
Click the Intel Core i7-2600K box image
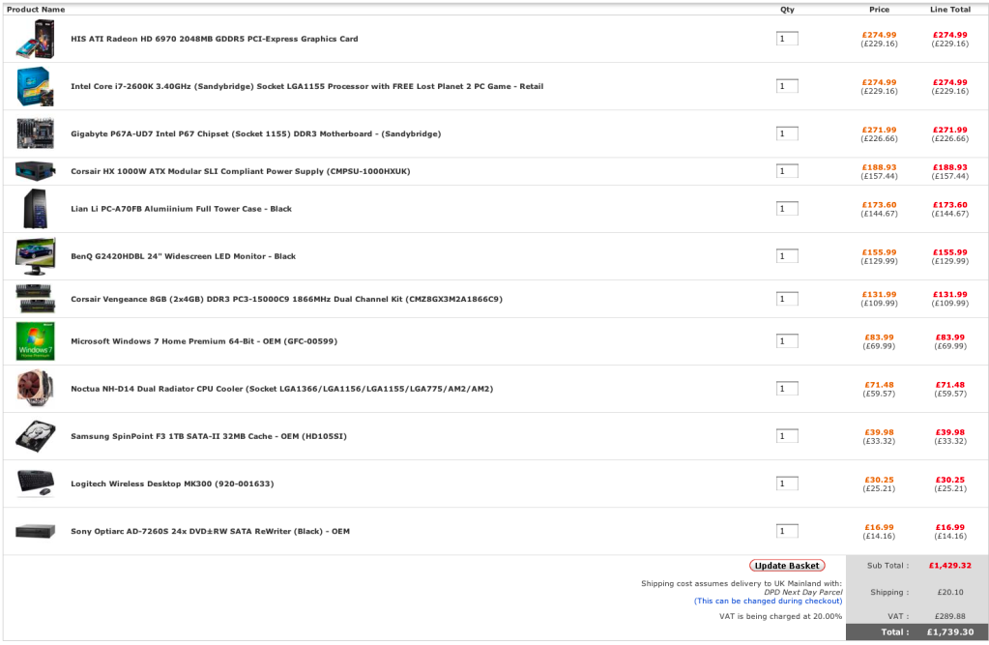click(x=35, y=86)
